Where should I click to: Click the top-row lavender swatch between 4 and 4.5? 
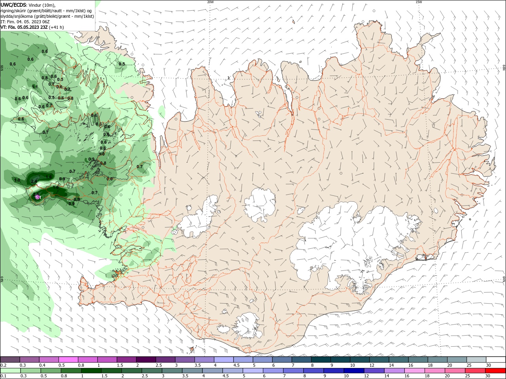point(223,359)
